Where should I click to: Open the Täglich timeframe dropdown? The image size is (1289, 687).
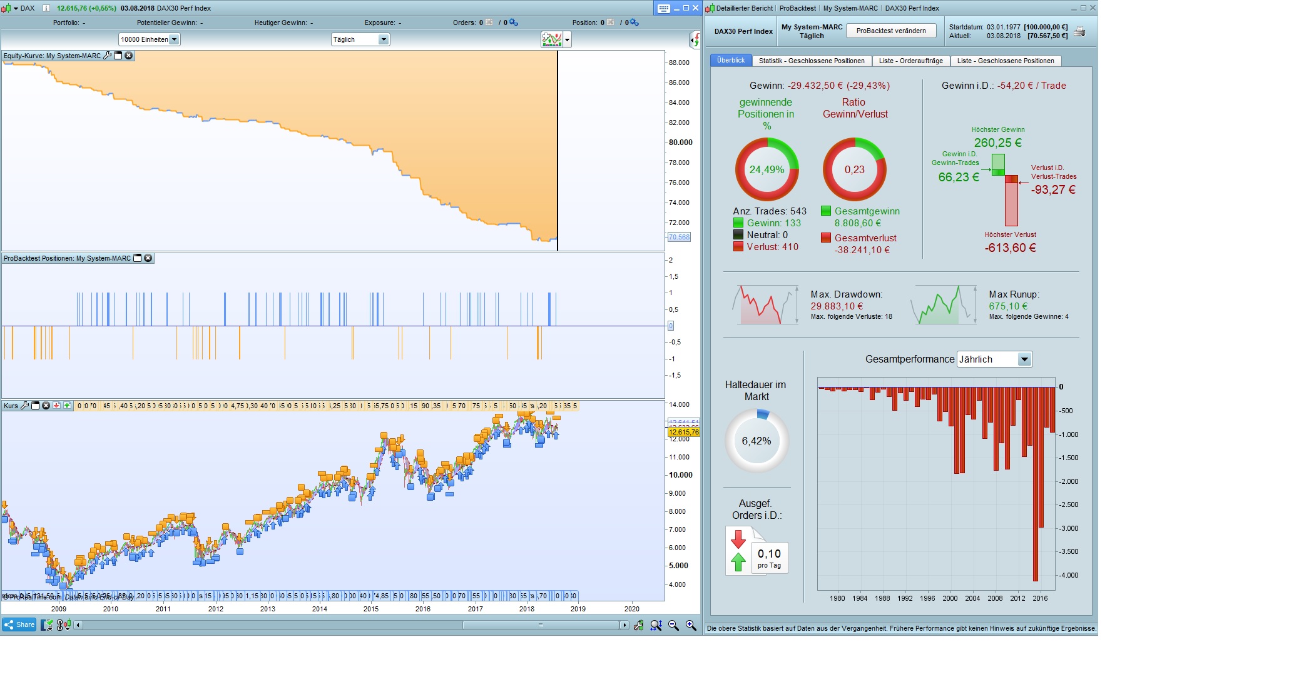click(x=384, y=39)
